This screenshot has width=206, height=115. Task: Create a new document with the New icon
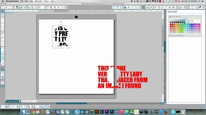click(x=2, y=7)
